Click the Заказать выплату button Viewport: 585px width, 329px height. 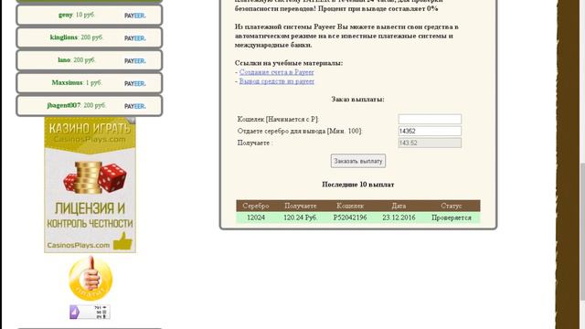(358, 161)
